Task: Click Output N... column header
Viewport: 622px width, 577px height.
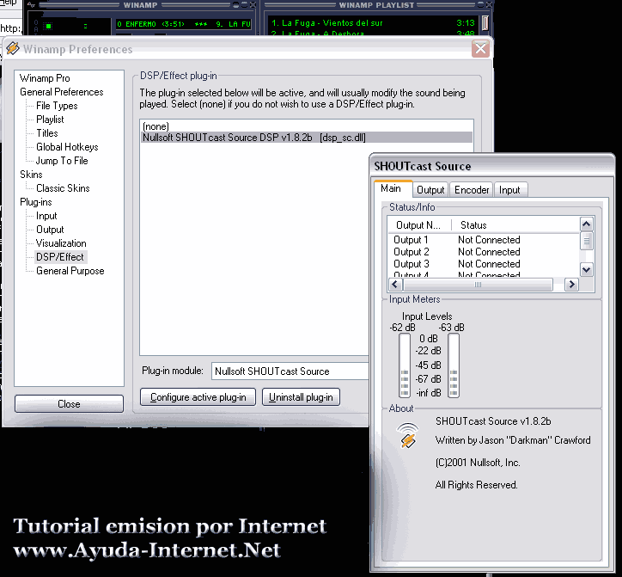Action: (419, 225)
